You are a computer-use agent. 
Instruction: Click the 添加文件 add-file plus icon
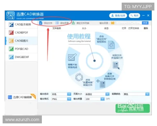41,23
